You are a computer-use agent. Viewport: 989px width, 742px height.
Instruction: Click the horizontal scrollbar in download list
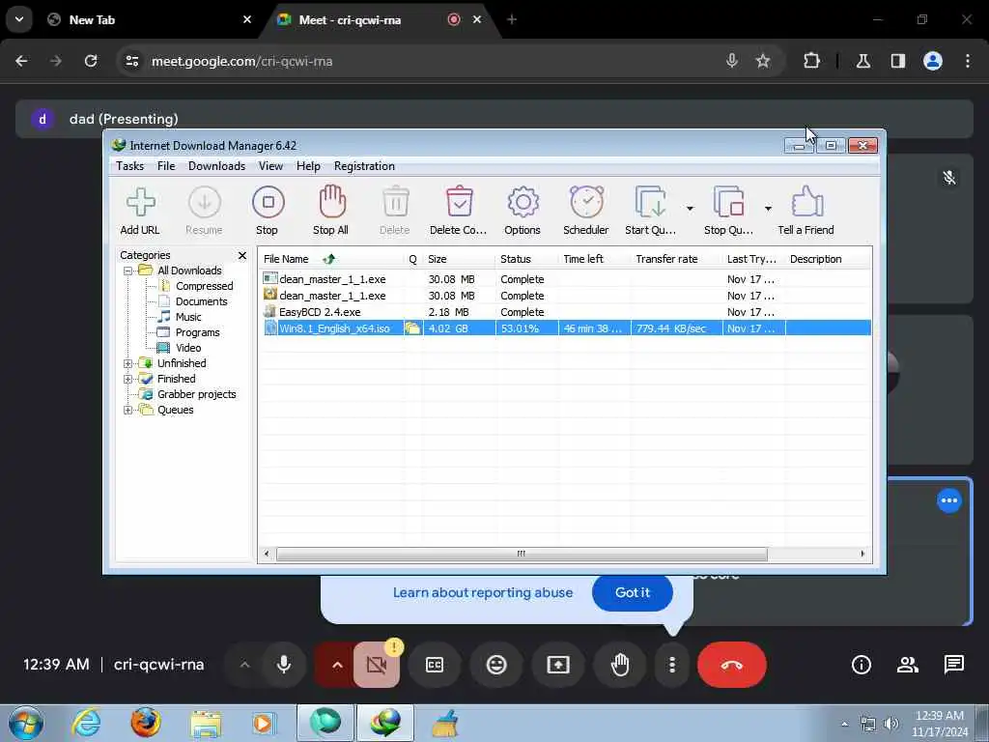coord(522,554)
